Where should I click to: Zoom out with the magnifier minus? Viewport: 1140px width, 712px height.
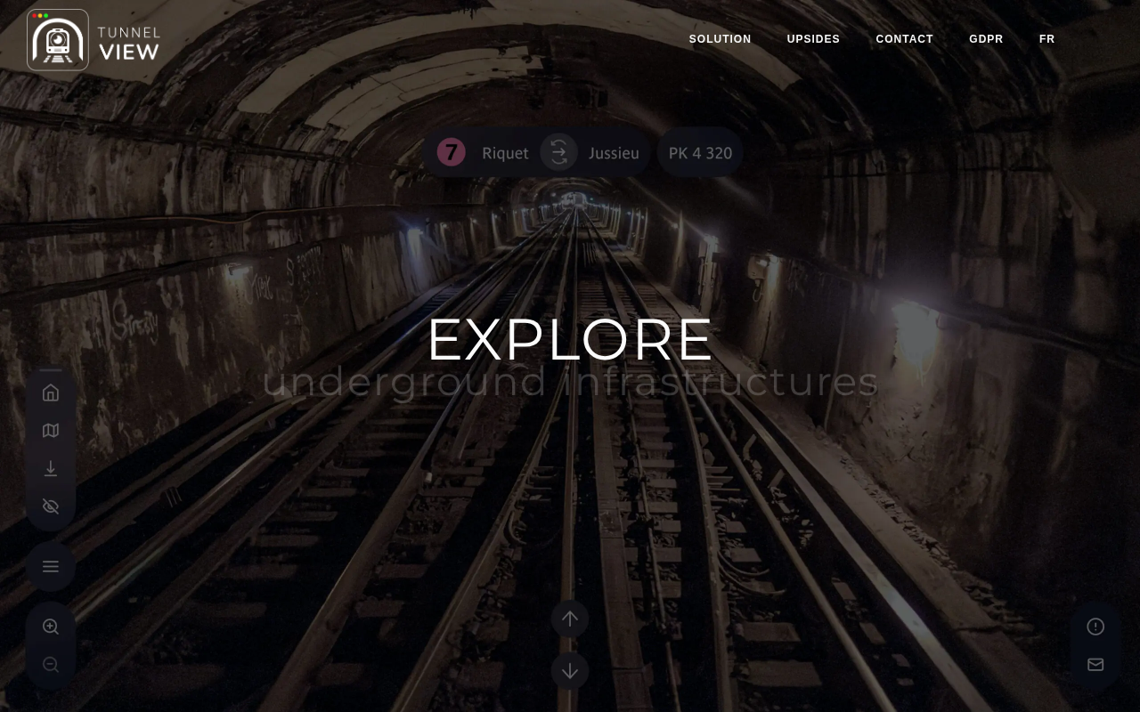(x=51, y=665)
